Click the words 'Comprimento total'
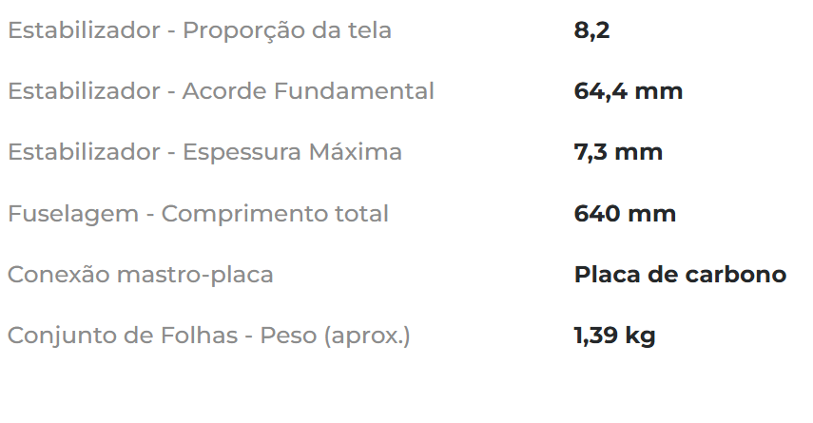Viewport: 813px width, 423px height. 275,214
